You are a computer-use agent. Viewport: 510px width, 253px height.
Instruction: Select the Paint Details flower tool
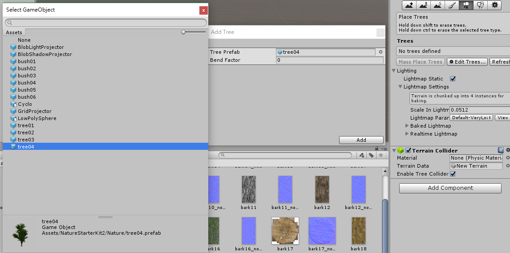click(480, 5)
